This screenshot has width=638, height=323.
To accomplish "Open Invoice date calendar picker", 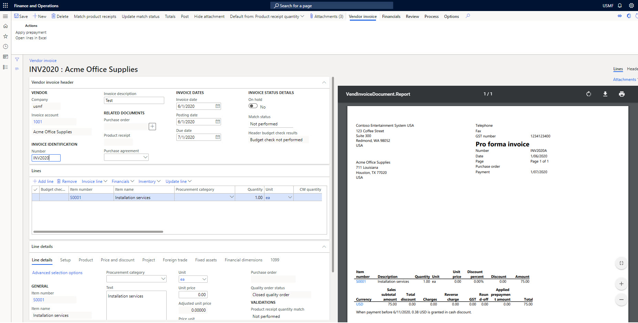I will 218,106.
